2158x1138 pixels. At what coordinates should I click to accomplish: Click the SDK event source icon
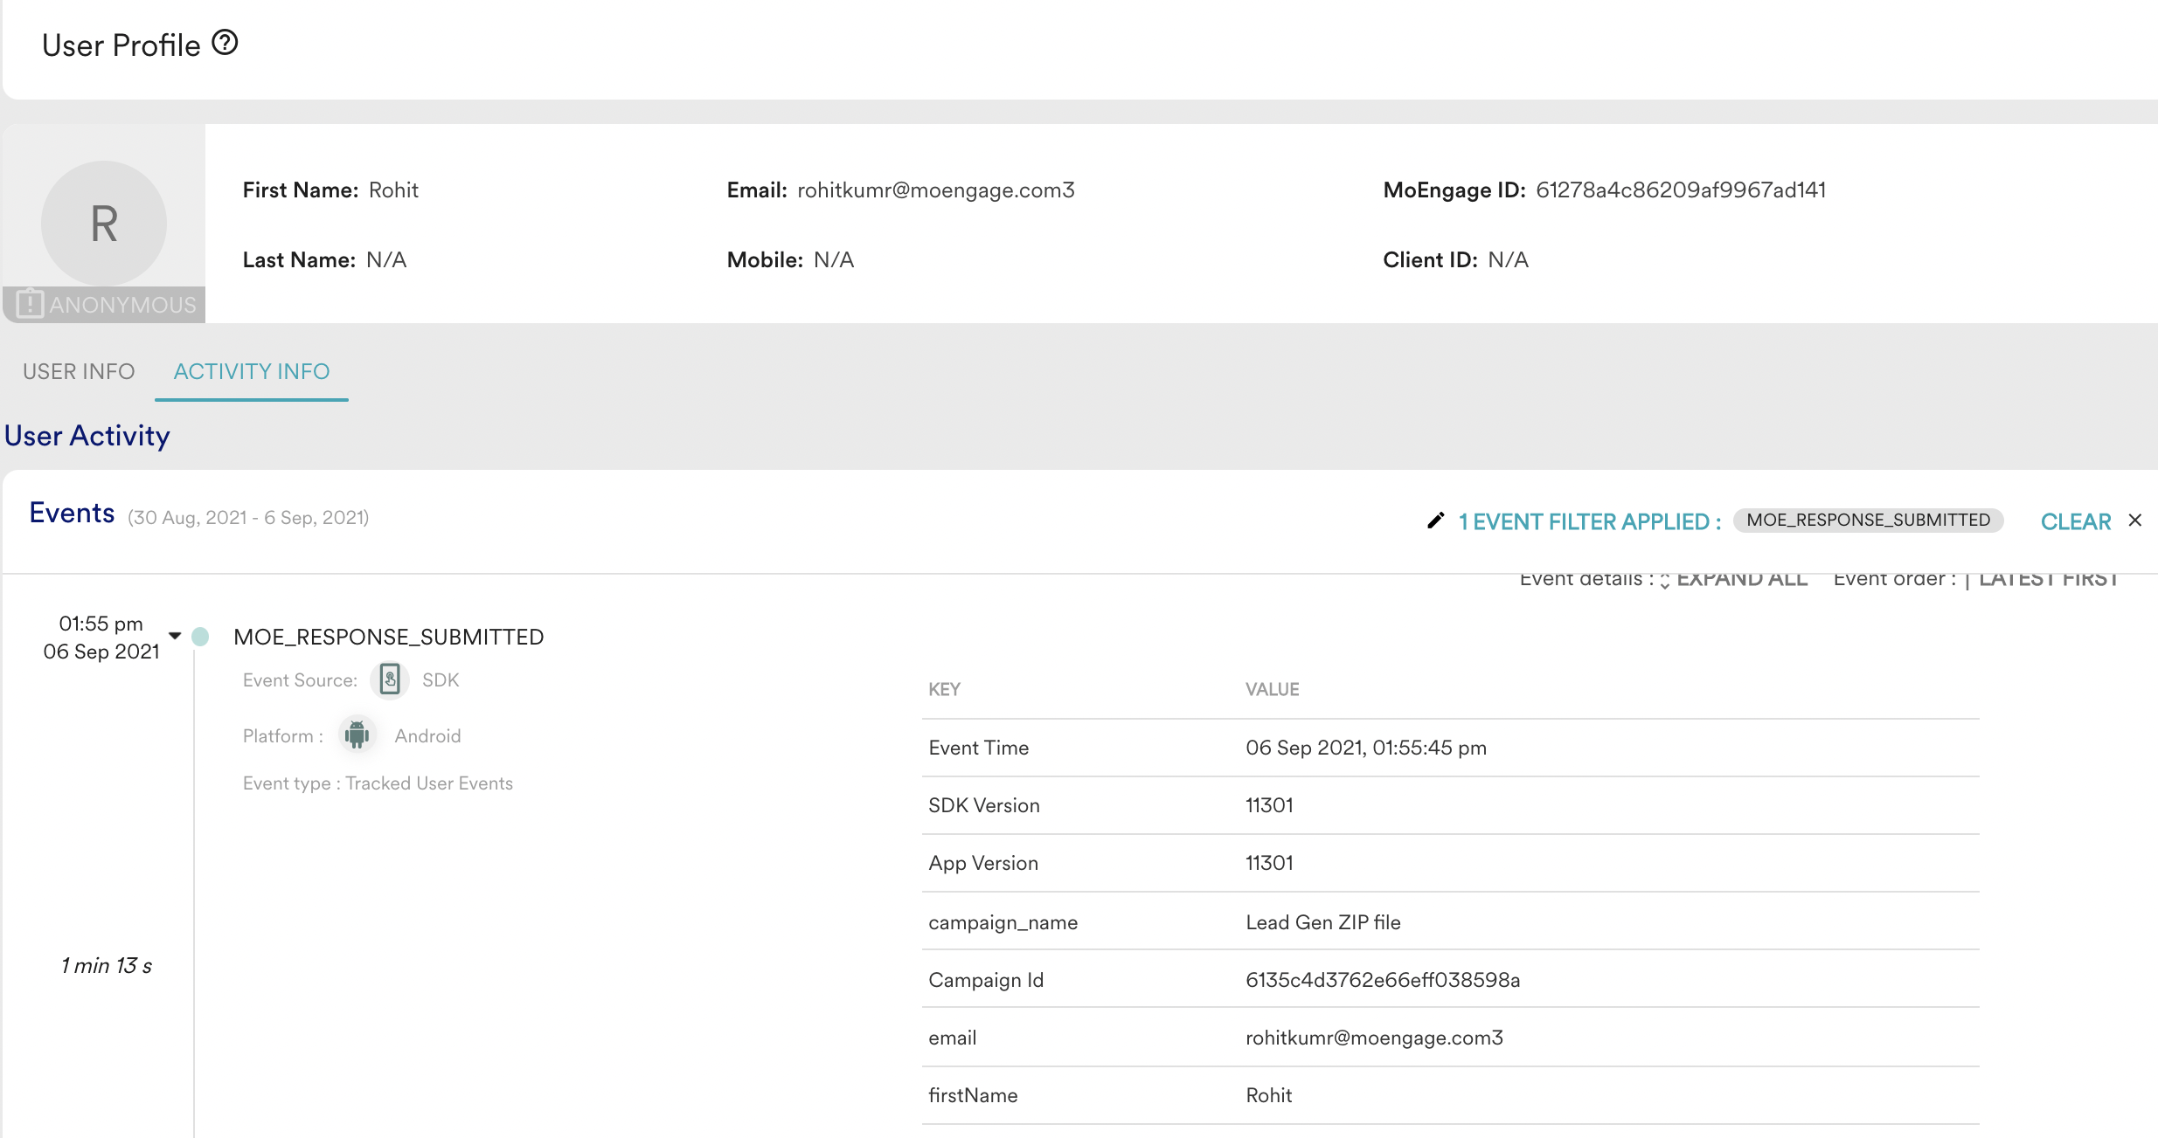[389, 680]
